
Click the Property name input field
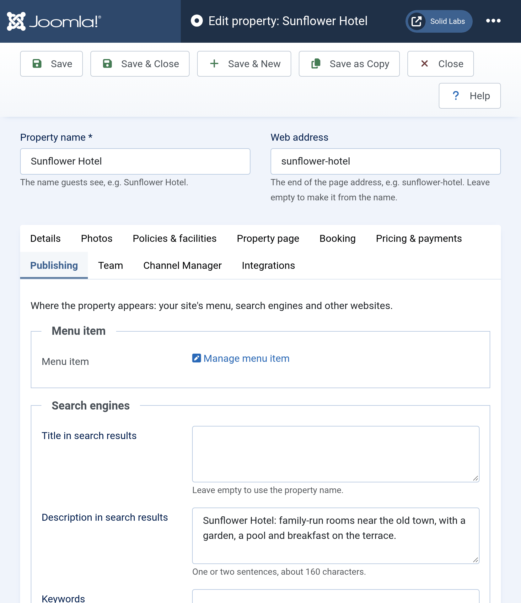[x=135, y=161]
